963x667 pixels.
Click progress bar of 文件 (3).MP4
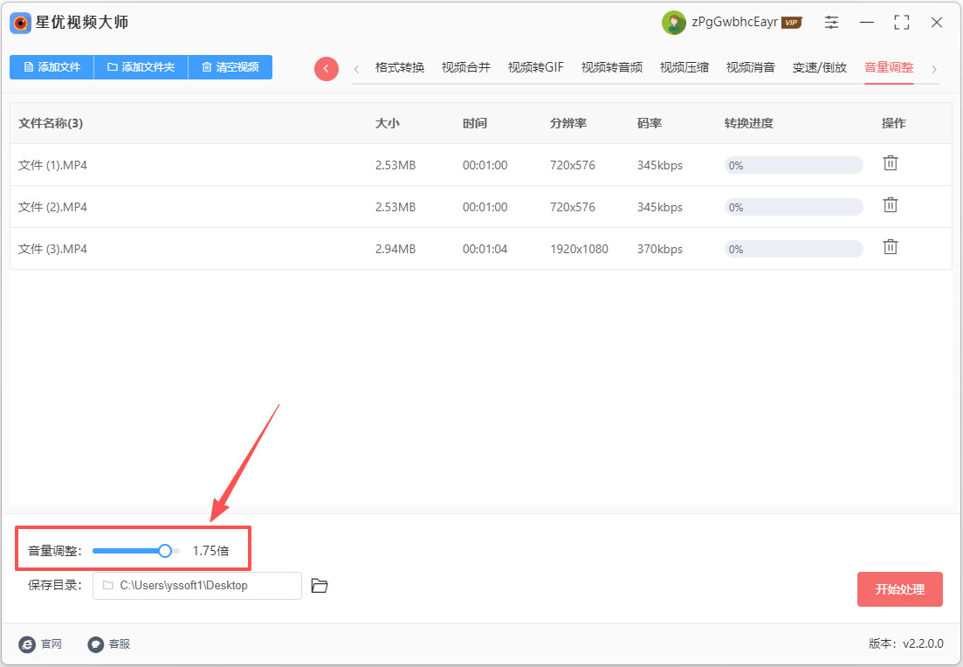point(794,249)
